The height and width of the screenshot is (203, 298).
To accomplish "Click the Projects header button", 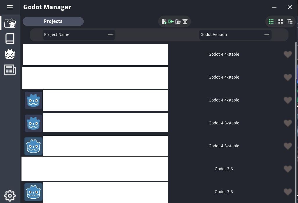I will (53, 21).
